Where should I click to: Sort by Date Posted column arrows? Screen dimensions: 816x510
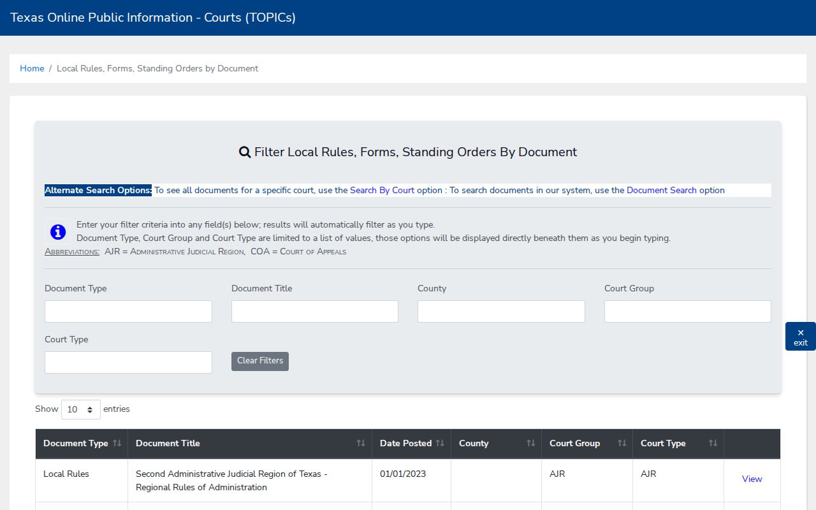[x=440, y=443]
